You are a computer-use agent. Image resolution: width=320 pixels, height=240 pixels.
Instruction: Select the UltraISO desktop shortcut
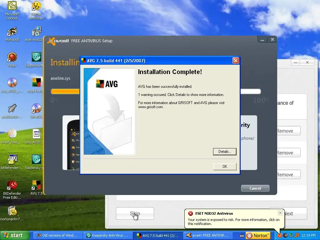[36, 111]
